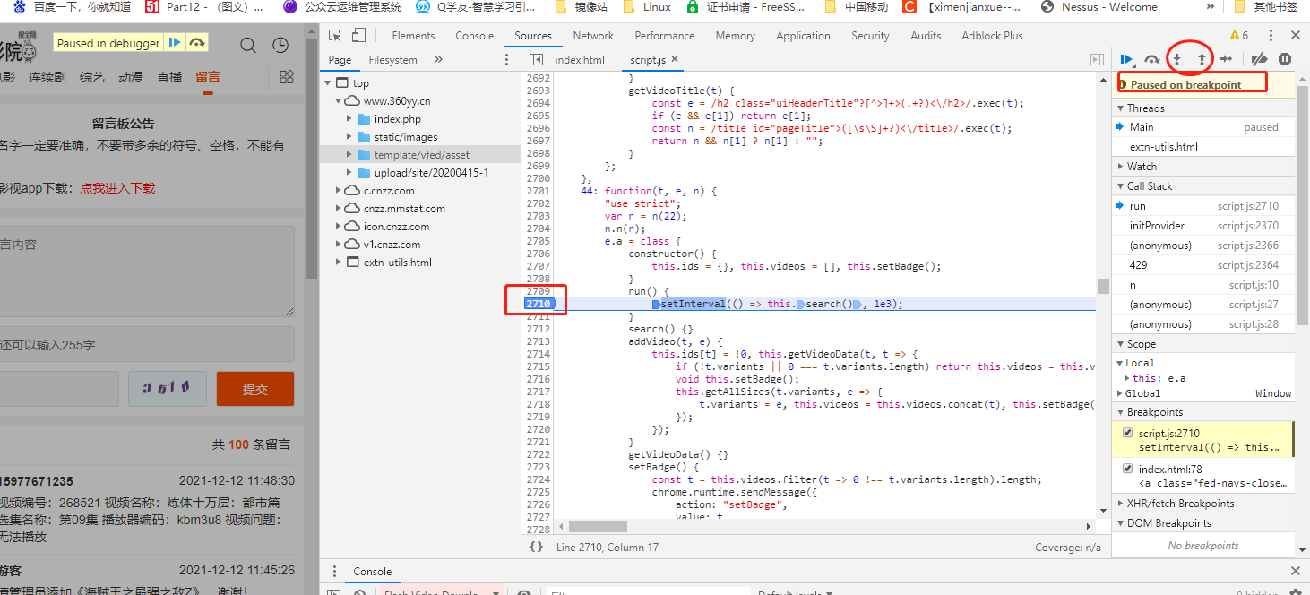Viewport: 1310px width, 595px height.
Task: Collapse the Call Stack section
Action: click(x=1203, y=186)
